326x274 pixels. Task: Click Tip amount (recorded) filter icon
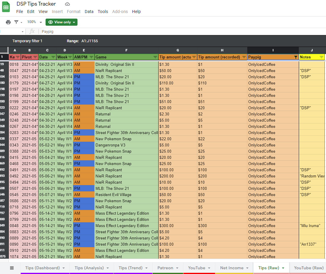(244, 57)
